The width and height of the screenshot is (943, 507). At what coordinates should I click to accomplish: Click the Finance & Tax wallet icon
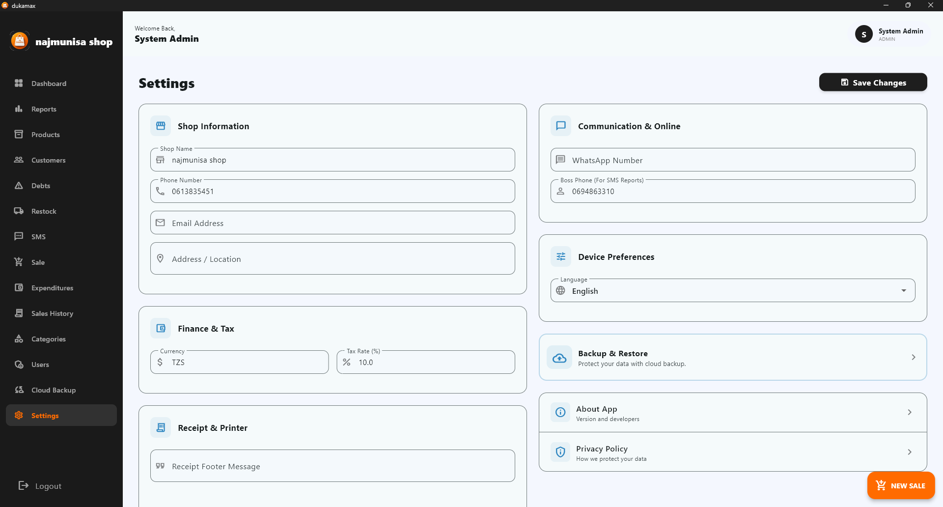[x=161, y=328]
